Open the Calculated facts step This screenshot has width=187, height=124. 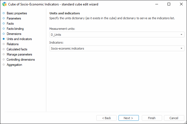coord(17,49)
